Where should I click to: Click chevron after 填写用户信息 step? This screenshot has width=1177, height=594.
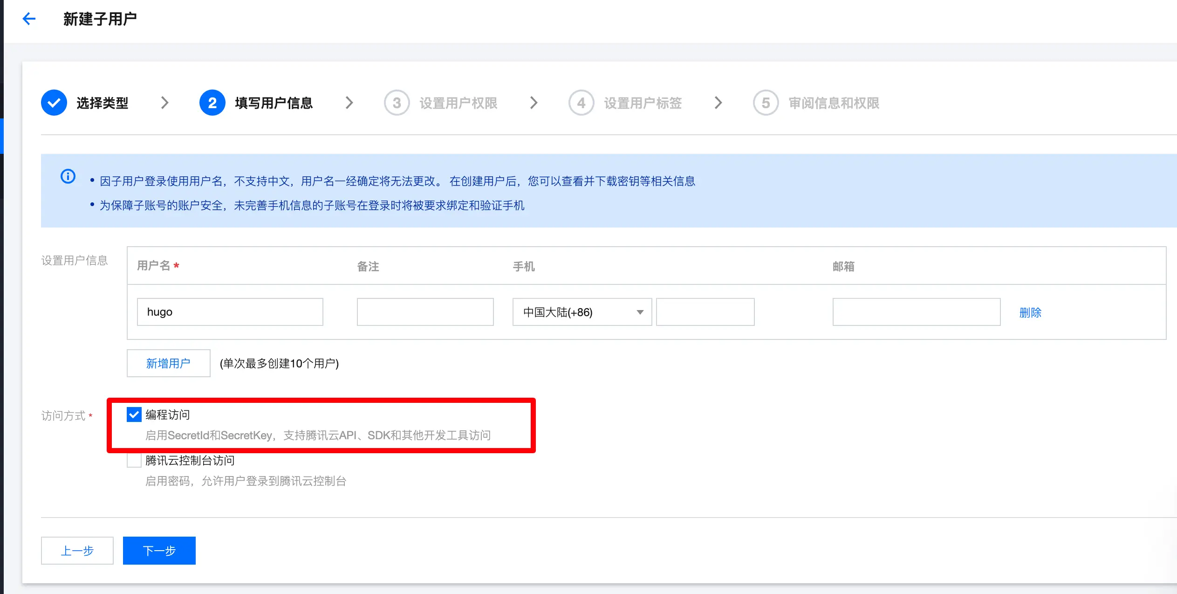[x=349, y=103]
